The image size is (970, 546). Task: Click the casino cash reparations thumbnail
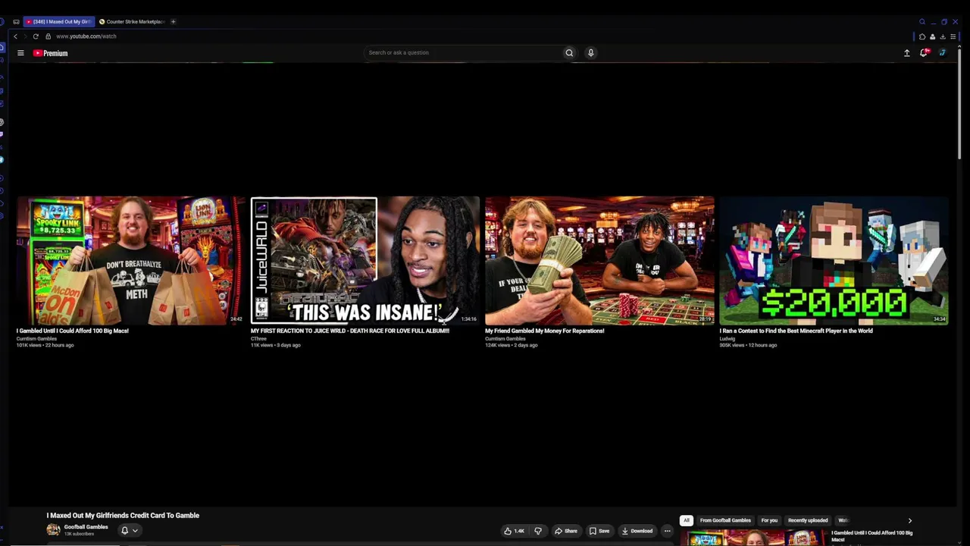click(x=599, y=261)
